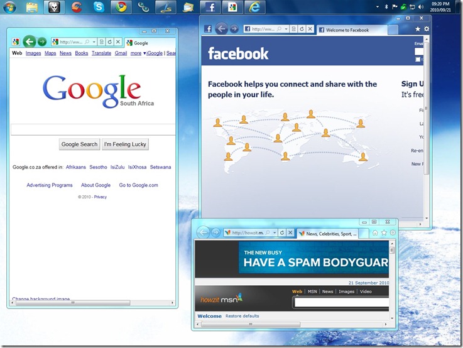
Task: Expand address bar dropdown in Google window
Action: point(94,42)
